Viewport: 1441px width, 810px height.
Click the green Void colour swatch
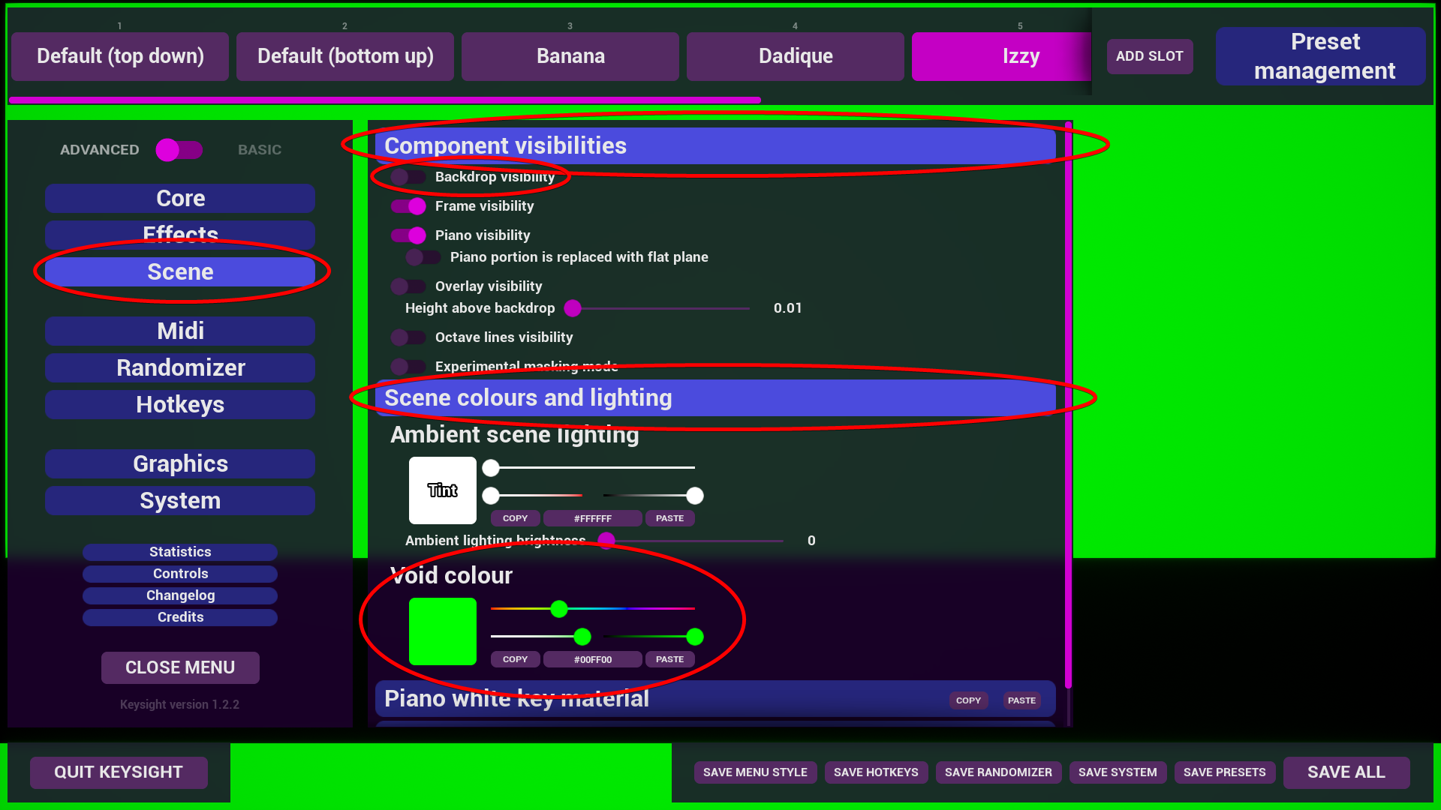tap(443, 631)
